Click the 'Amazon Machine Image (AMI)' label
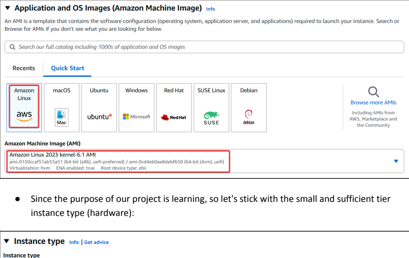The height and width of the screenshot is (258, 409). 43,143
